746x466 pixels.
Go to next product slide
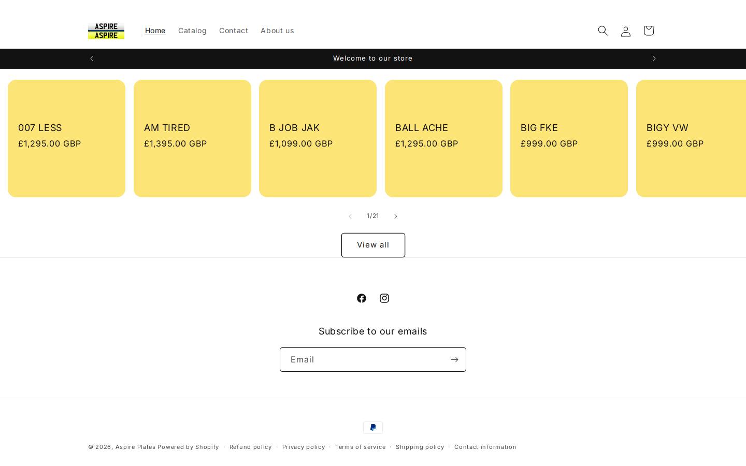pyautogui.click(x=395, y=216)
